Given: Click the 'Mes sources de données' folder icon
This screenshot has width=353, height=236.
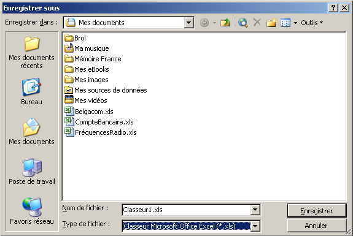Looking at the screenshot, I should coord(68,90).
